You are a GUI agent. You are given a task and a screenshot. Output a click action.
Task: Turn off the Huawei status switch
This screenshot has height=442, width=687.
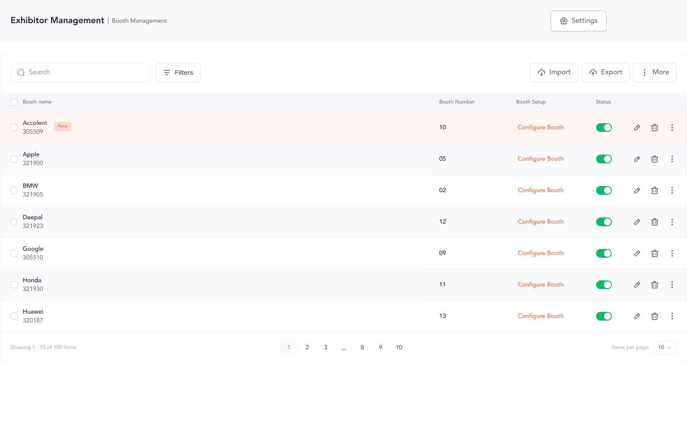604,316
